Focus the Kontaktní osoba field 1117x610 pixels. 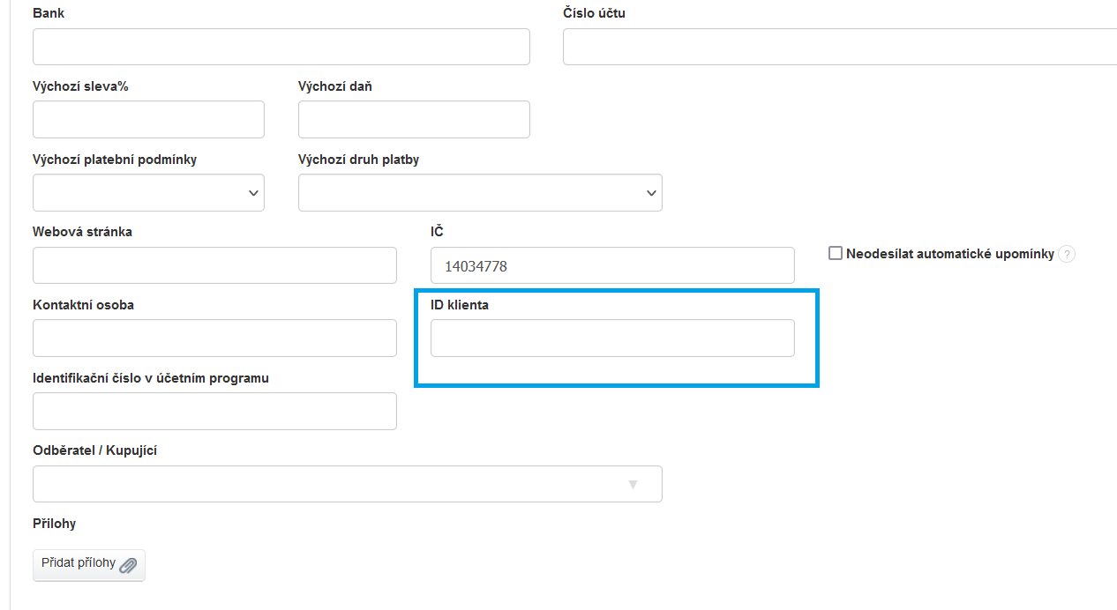tap(214, 338)
